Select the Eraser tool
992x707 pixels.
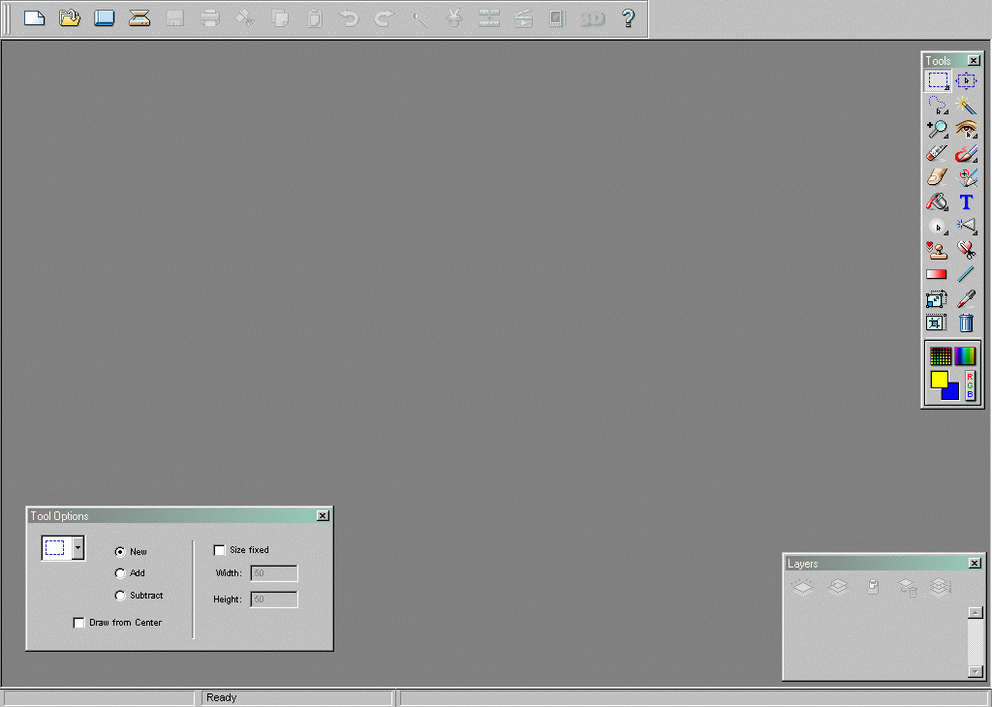click(x=938, y=153)
